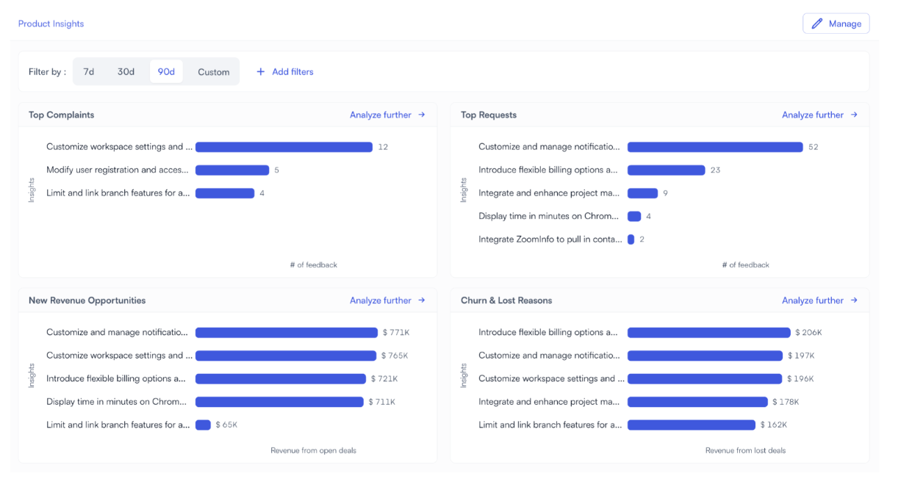Screen dimensions: 901x479
Task: Click 'Display time in minutes on Chrom...' in New Revenue Opportunities
Action: 117,402
